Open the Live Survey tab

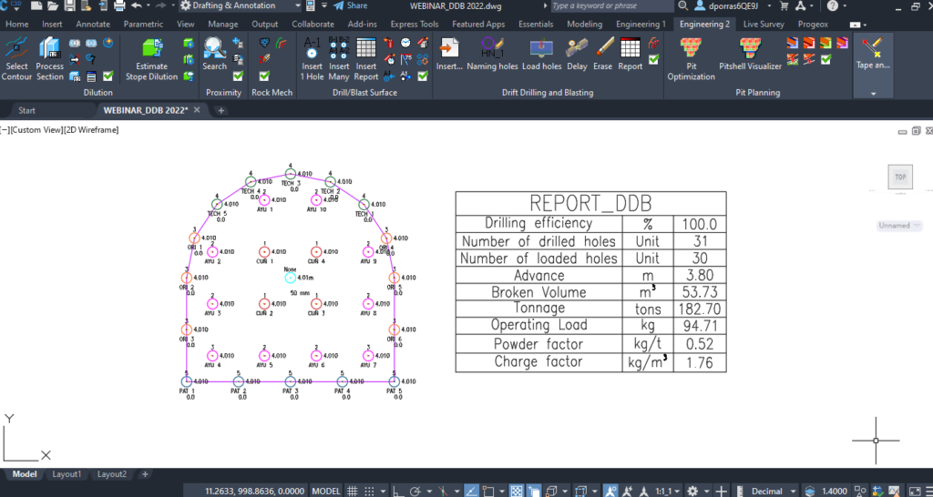click(764, 25)
